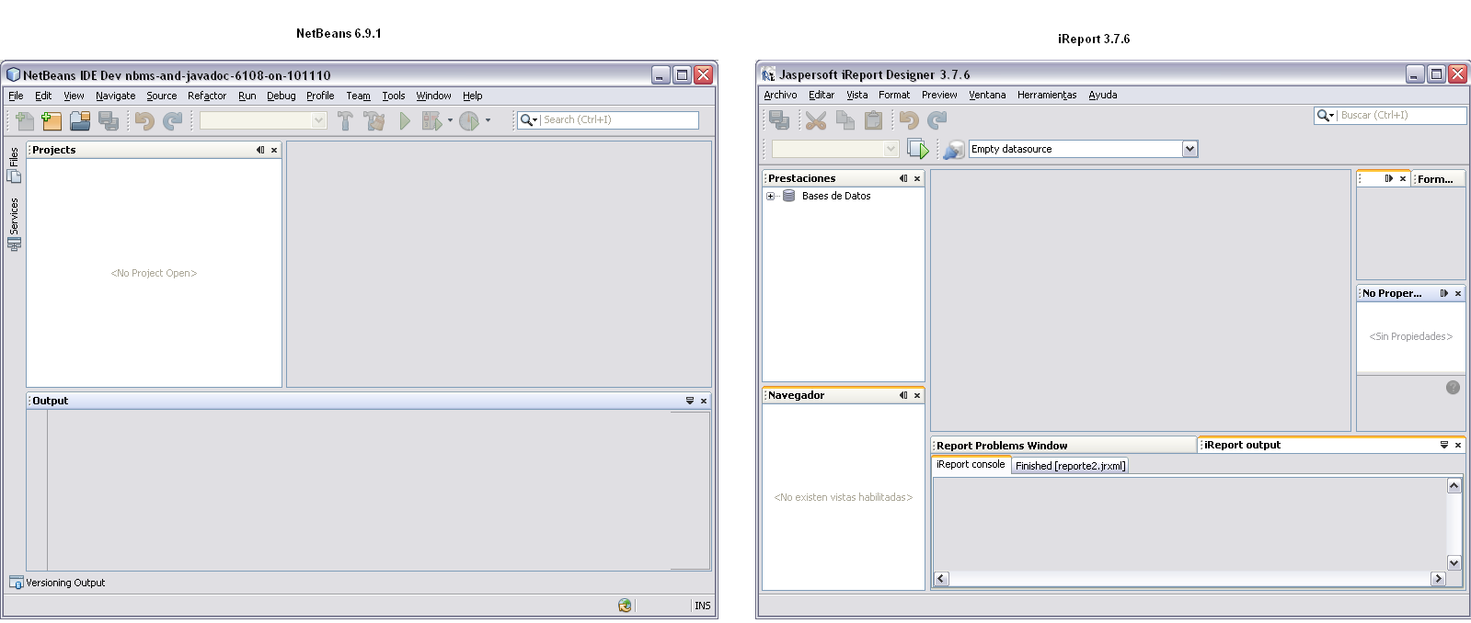Open Archivo menu in iReport
Image resolution: width=1471 pixels, height=623 pixels.
point(780,95)
